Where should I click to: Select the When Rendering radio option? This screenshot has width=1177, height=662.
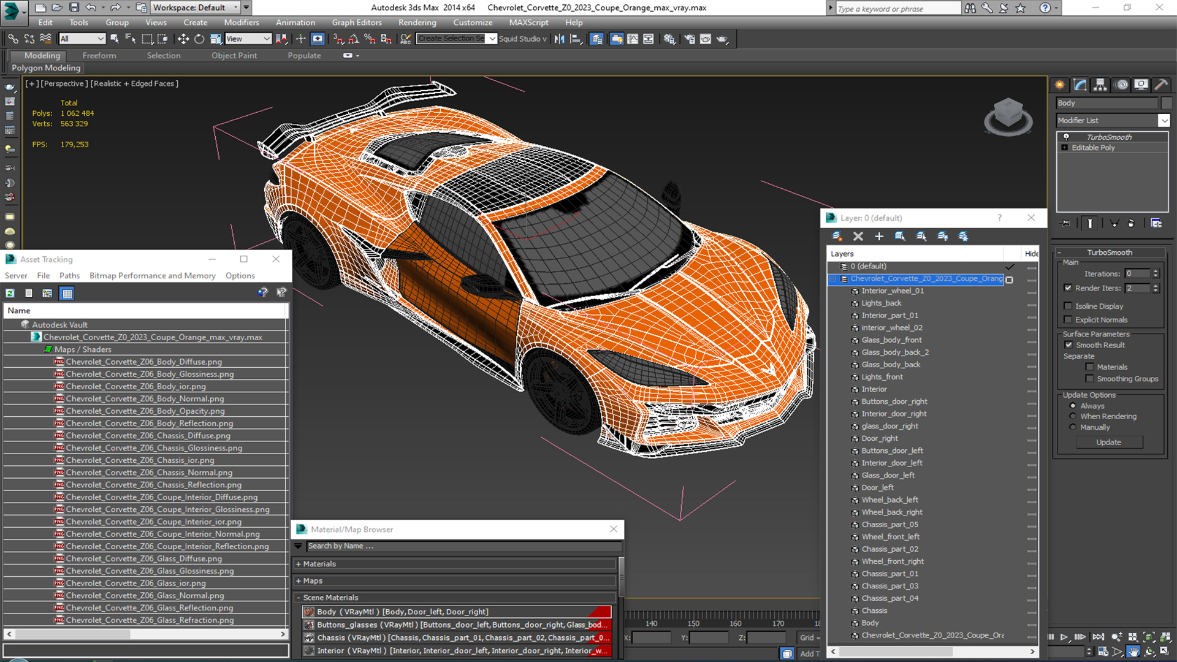pos(1073,416)
